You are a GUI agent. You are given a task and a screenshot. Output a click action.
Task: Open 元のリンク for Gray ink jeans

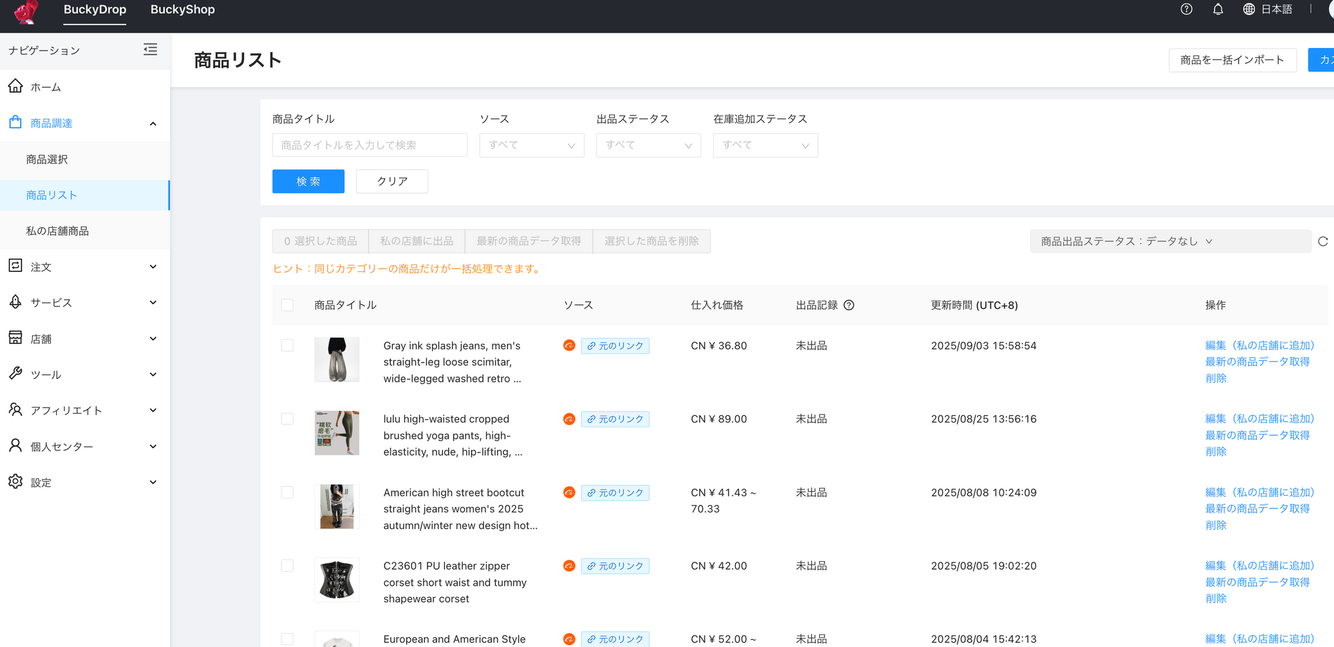point(615,346)
